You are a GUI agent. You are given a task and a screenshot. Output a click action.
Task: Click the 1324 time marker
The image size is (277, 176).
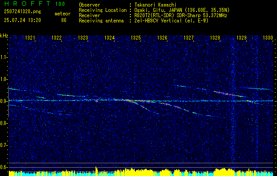(109, 37)
